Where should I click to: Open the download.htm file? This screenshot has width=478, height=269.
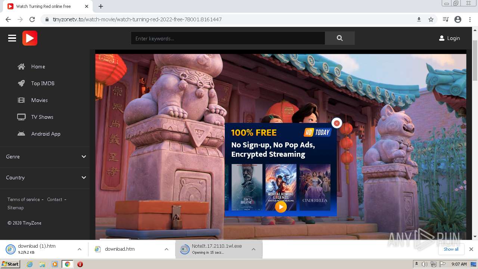(119, 249)
